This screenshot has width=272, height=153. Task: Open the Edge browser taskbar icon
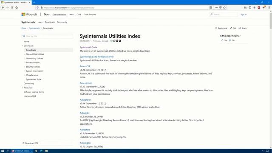pos(41,151)
